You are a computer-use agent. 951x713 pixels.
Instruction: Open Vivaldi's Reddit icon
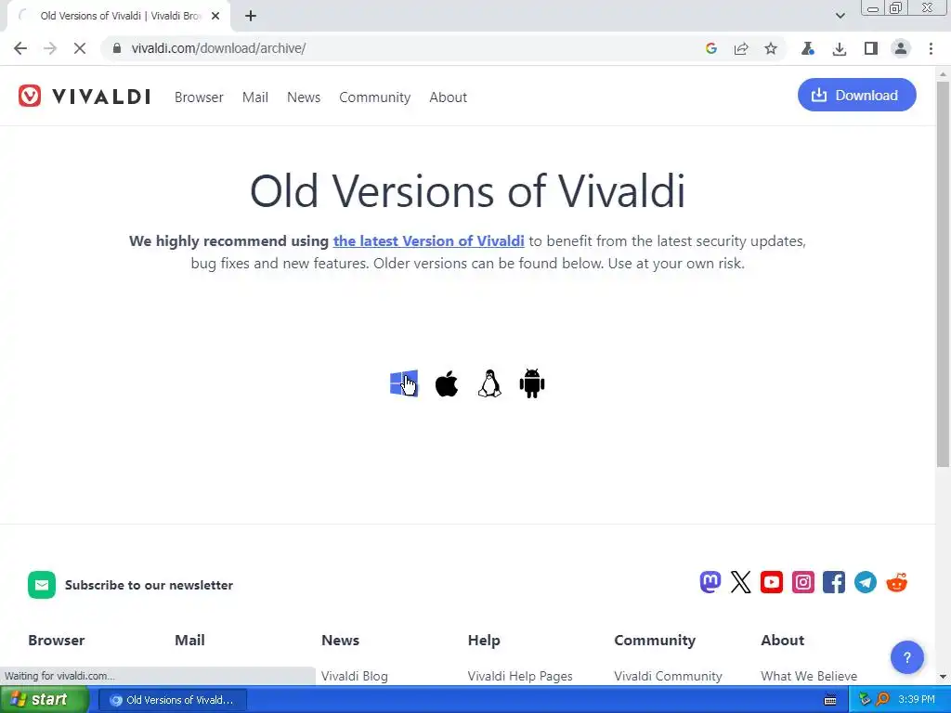(896, 583)
